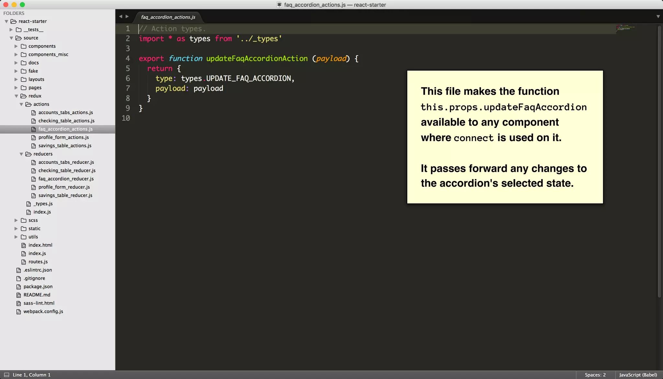This screenshot has height=379, width=663.
Task: Click the accounts_tabs_reducer.js file icon
Action: 33,162
